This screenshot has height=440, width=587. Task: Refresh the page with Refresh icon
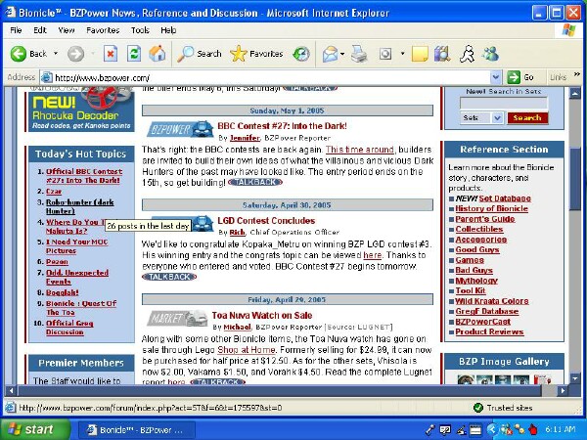134,54
